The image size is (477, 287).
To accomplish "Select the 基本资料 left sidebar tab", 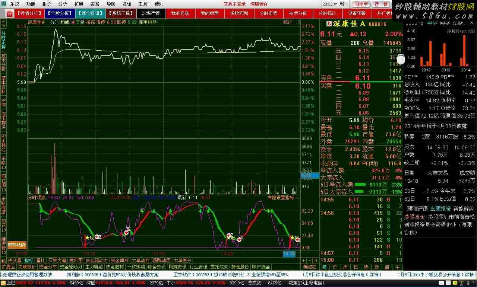I will click(3, 84).
